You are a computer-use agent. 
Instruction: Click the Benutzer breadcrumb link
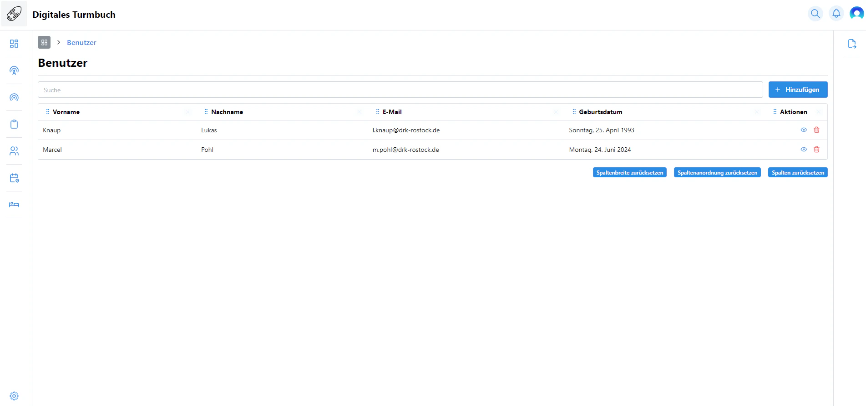click(81, 43)
